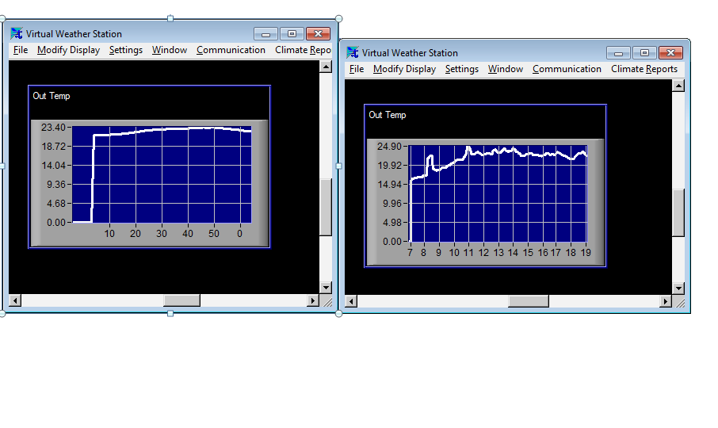Open Modify Display menu in right window
The height and width of the screenshot is (428, 718).
(x=404, y=69)
